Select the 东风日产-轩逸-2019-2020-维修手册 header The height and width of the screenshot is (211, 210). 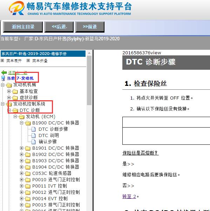pyautogui.click(x=43, y=54)
